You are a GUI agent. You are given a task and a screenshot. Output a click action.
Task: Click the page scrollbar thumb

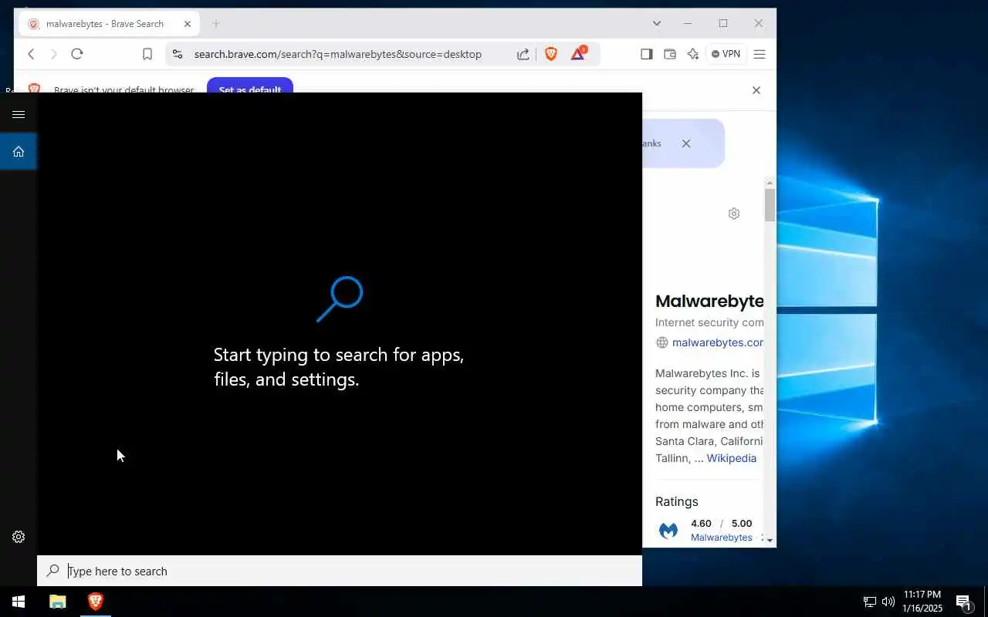point(770,205)
